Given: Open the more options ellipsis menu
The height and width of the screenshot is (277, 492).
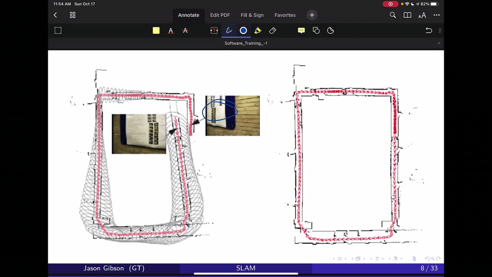Looking at the screenshot, I should point(437,15).
